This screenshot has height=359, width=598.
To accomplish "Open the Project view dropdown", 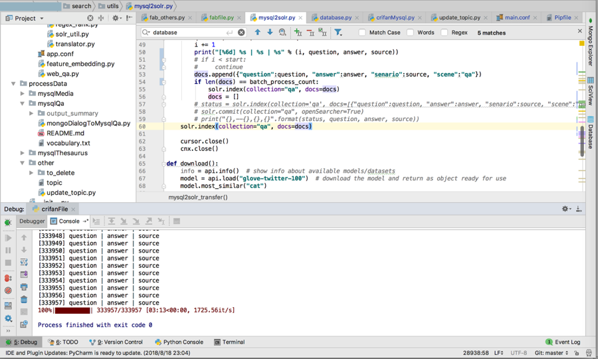I will pos(29,18).
